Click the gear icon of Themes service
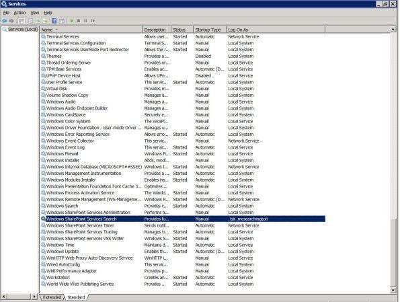 coord(44,56)
